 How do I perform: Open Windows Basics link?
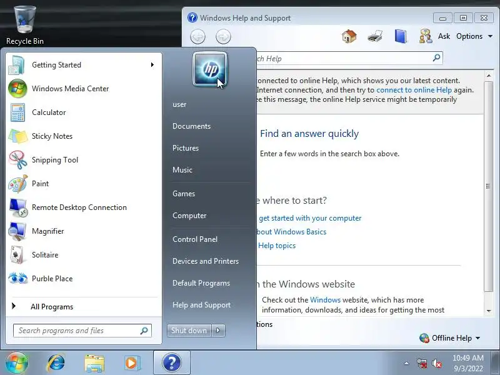click(x=292, y=232)
